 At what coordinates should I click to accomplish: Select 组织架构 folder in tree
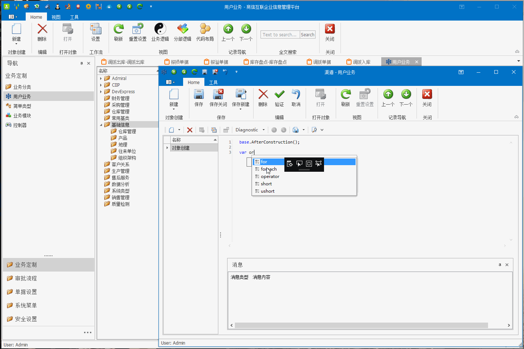(127, 158)
